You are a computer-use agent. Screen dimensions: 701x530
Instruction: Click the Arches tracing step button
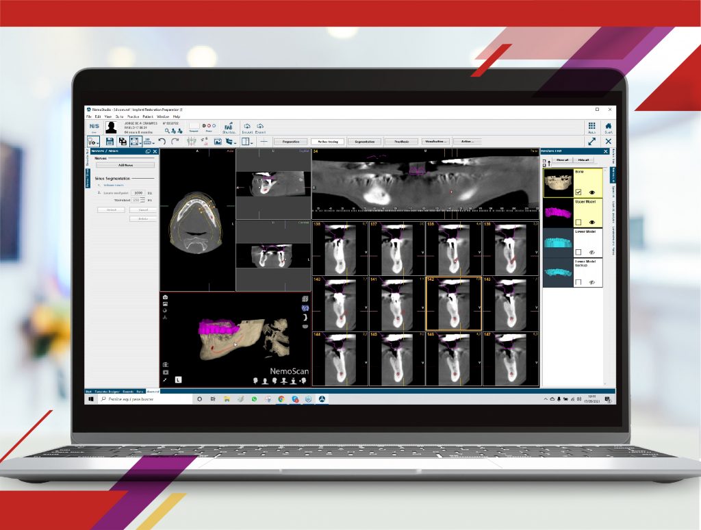point(328,141)
